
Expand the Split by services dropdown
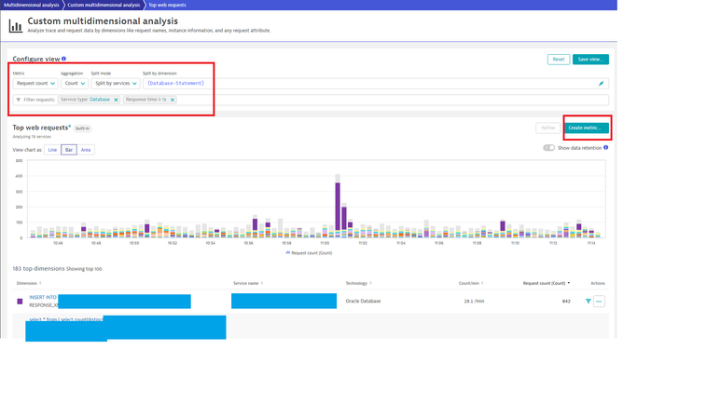click(116, 84)
